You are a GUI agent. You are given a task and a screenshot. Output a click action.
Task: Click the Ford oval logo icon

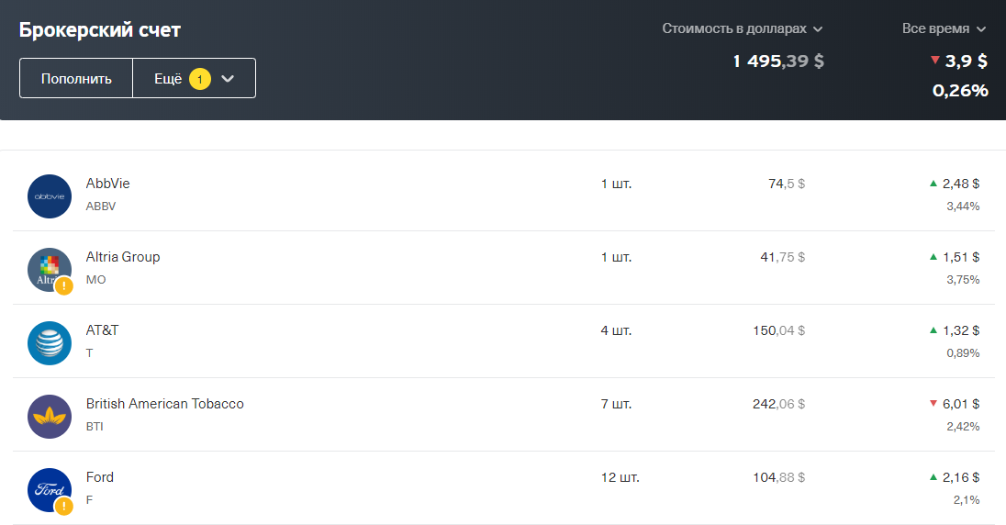(50, 490)
